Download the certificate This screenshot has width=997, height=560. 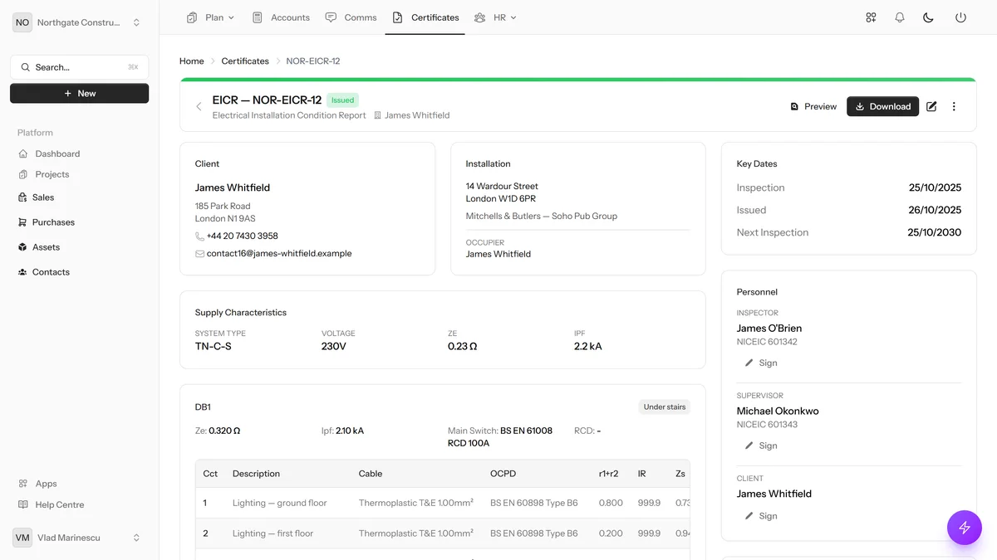[x=882, y=106]
